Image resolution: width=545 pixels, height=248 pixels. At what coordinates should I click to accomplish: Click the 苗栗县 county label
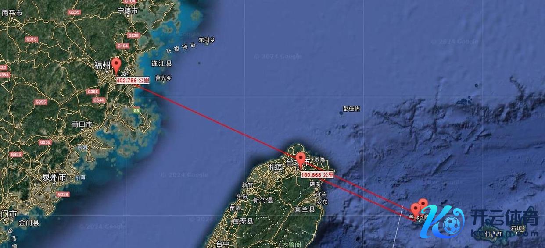coord(243,221)
